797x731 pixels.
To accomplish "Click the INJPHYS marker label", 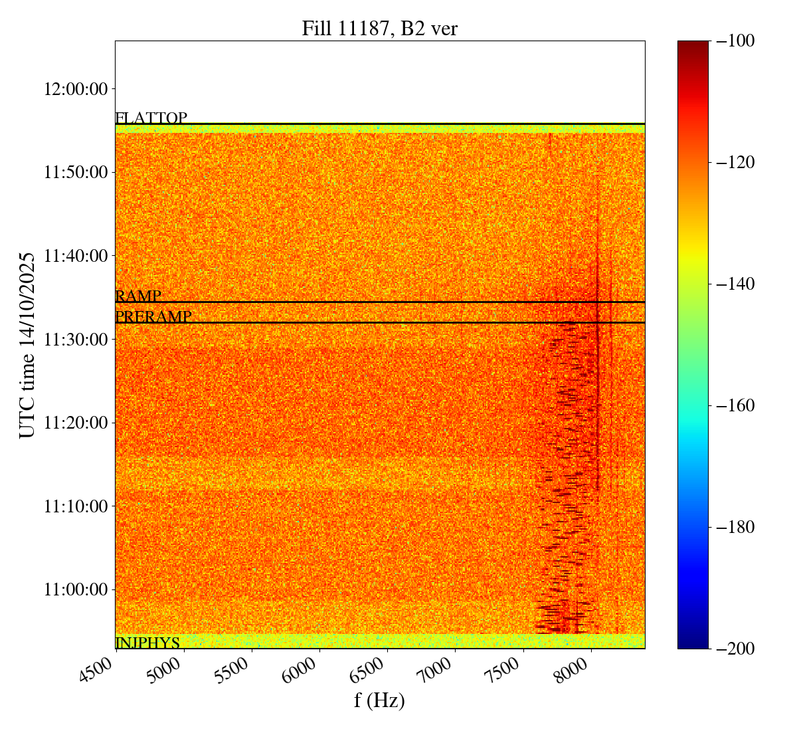I will 147,643.
